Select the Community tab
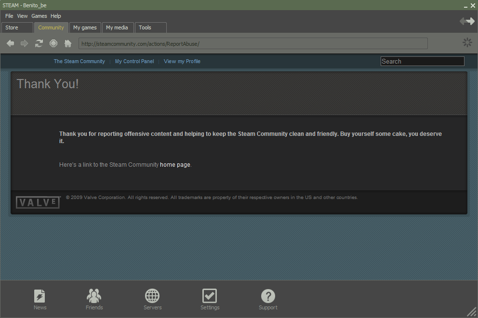 (51, 27)
